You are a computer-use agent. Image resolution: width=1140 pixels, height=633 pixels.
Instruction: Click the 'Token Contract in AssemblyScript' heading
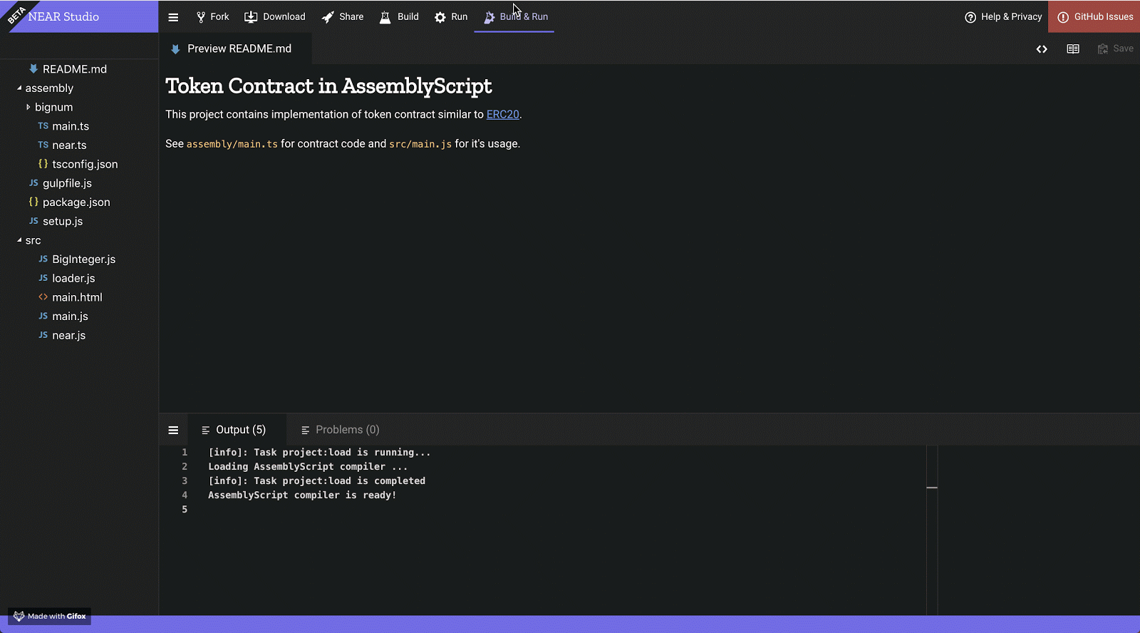click(328, 86)
